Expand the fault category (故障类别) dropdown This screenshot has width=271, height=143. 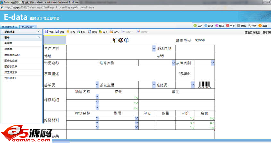(x=212, y=63)
